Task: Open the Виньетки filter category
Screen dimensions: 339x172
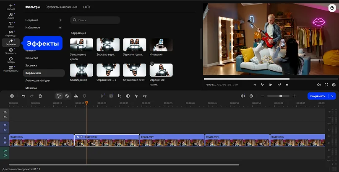Action: [44, 58]
